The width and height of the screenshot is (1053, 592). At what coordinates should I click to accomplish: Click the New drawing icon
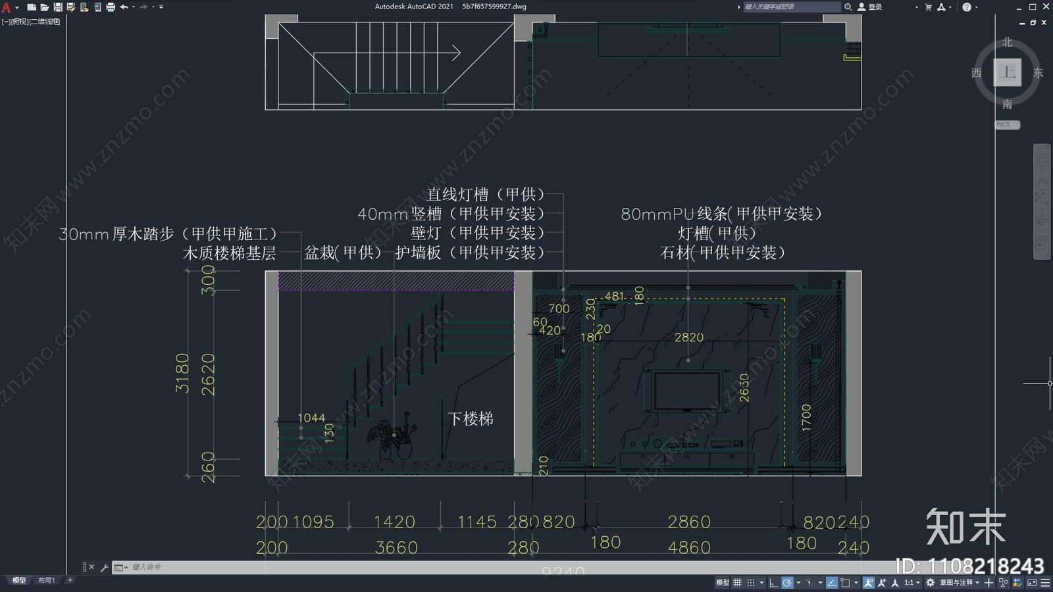(x=32, y=7)
